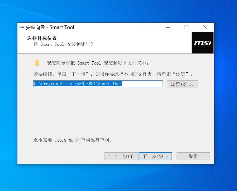The image size is (237, 191).
Task: Click the 若要继续 instruction sentence
Action: pyautogui.click(x=113, y=74)
